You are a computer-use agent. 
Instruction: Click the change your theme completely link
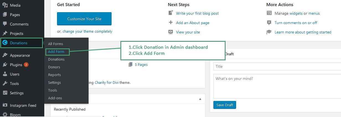(x=87, y=32)
